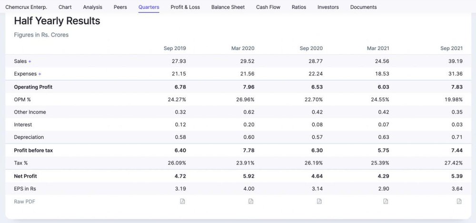
Task: Click the Sep 2021 column header
Action: (x=451, y=48)
